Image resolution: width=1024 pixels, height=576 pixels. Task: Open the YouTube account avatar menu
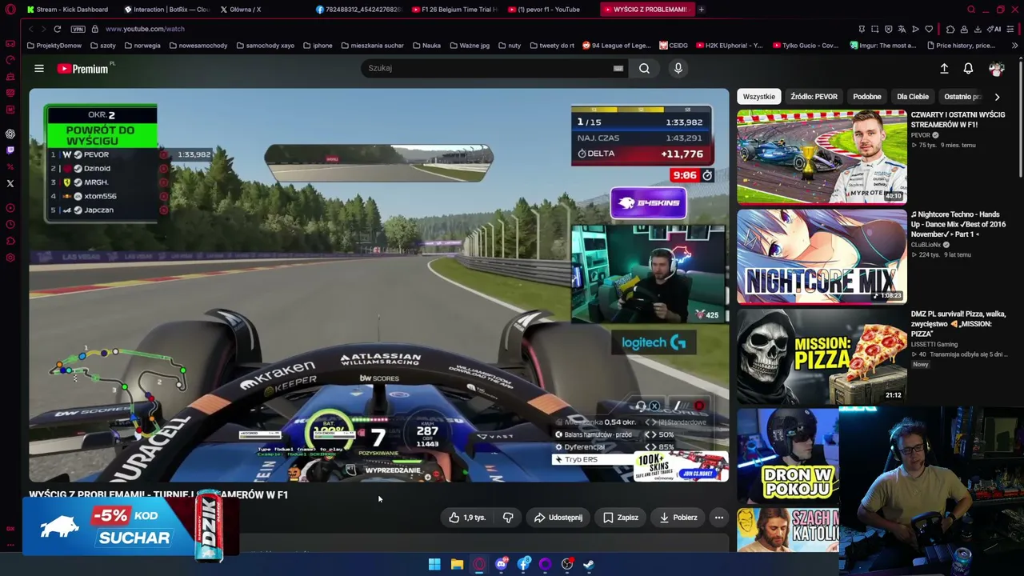tap(996, 69)
